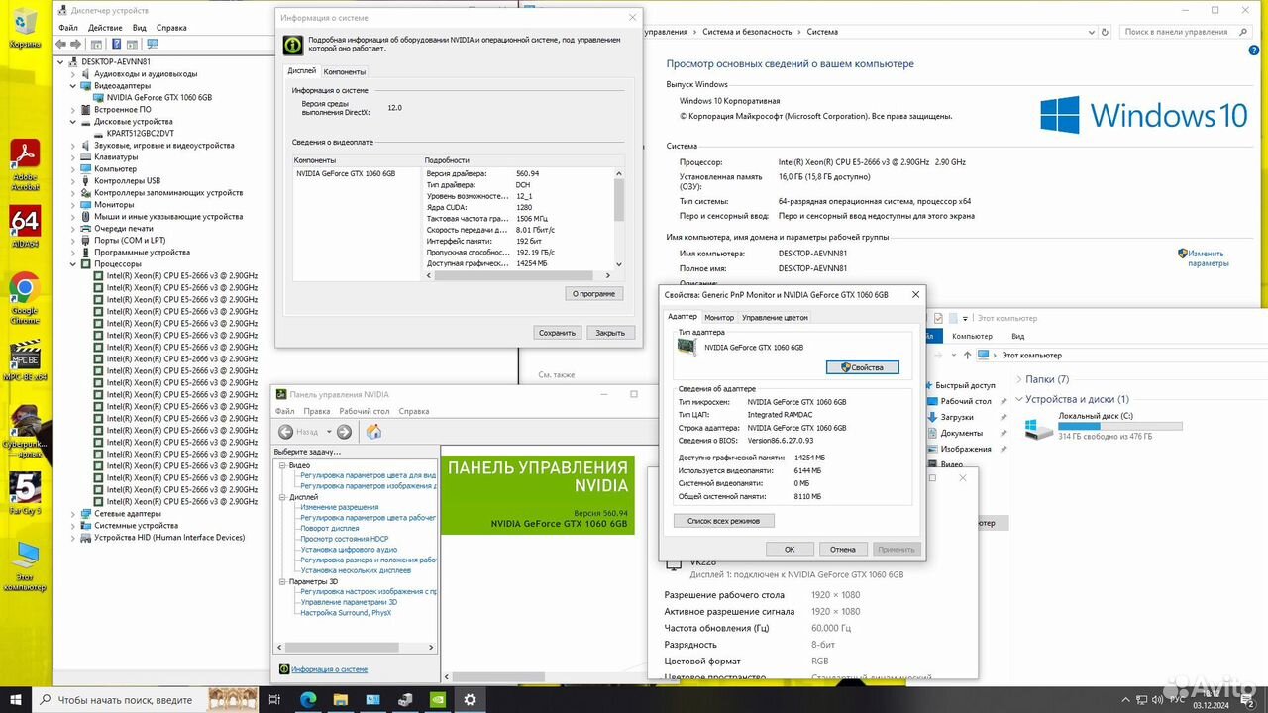
Task: Open File Explorer from the taskbar
Action: click(341, 699)
